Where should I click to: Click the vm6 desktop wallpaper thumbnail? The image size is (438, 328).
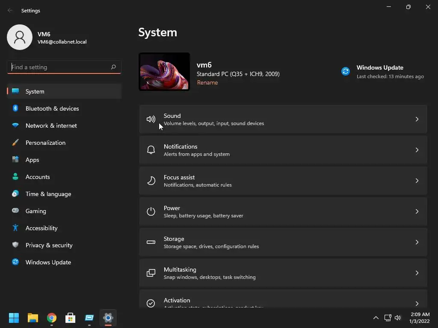164,72
